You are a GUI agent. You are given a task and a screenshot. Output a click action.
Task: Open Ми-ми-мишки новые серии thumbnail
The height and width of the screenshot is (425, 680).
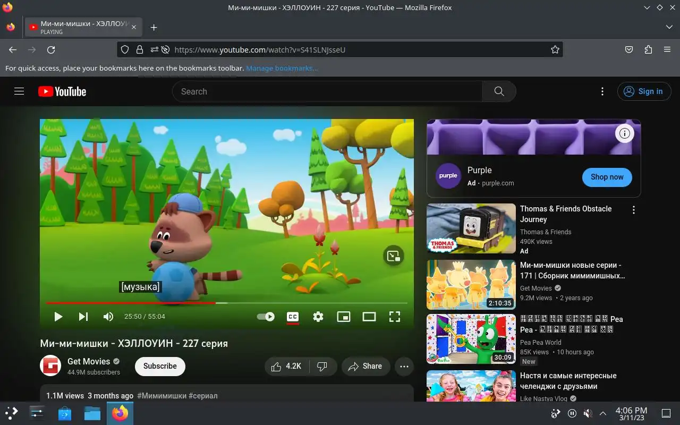[x=471, y=285]
